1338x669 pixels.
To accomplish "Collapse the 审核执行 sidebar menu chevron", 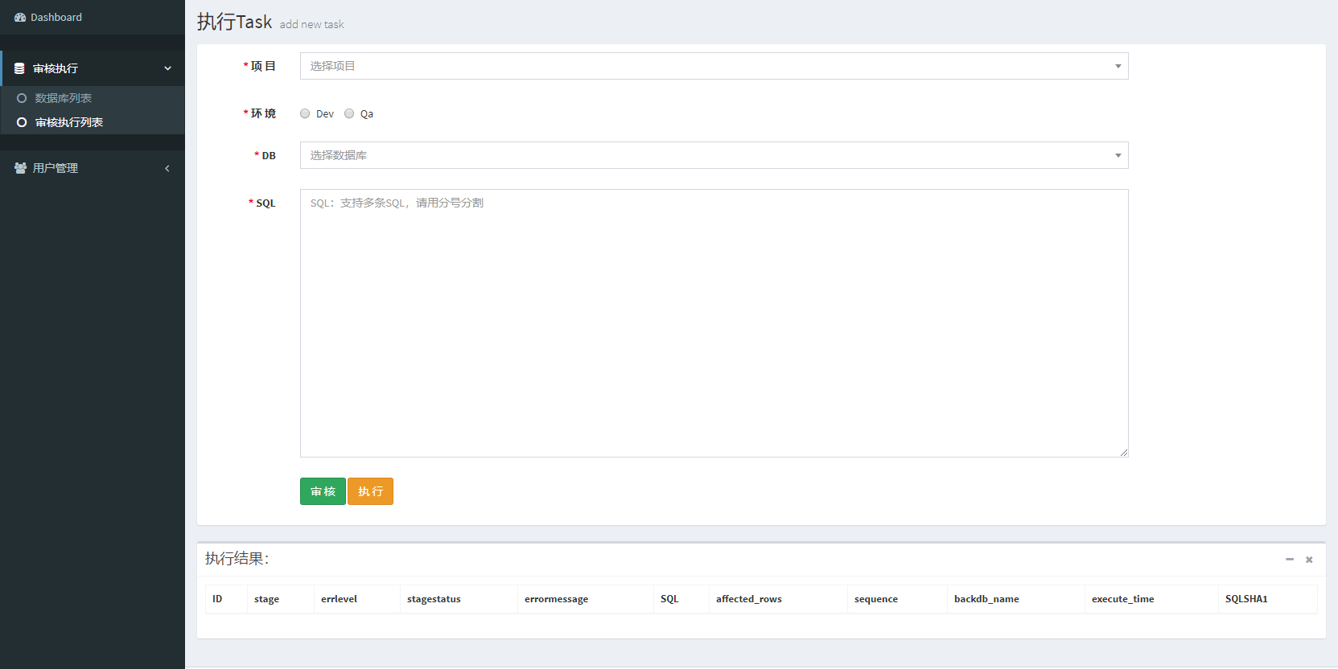I will point(167,68).
